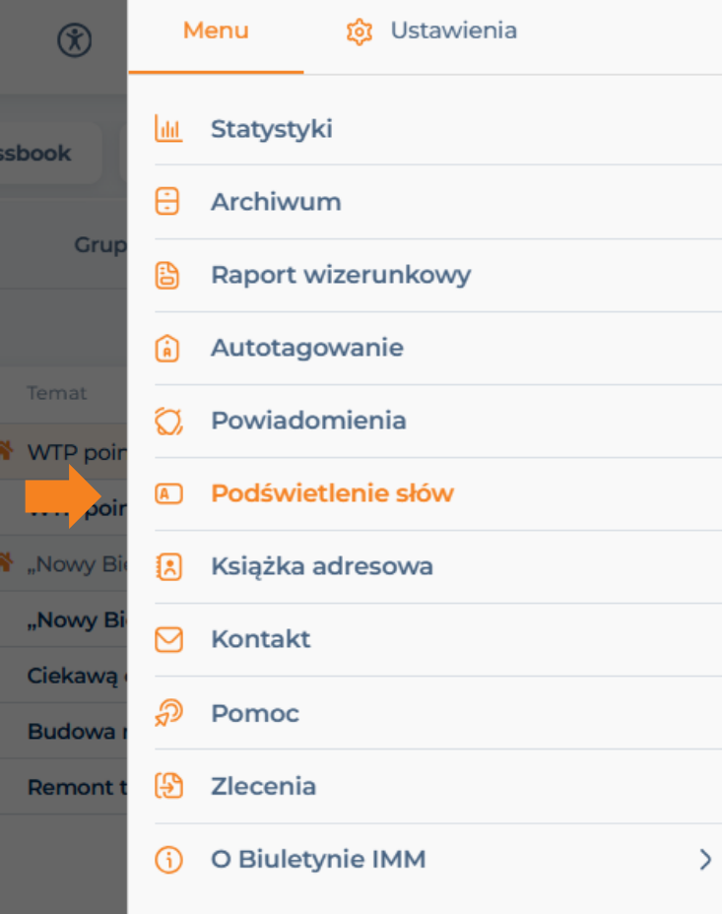722x914 pixels.
Task: Click the Autotagowanie tag icon
Action: [x=167, y=348]
